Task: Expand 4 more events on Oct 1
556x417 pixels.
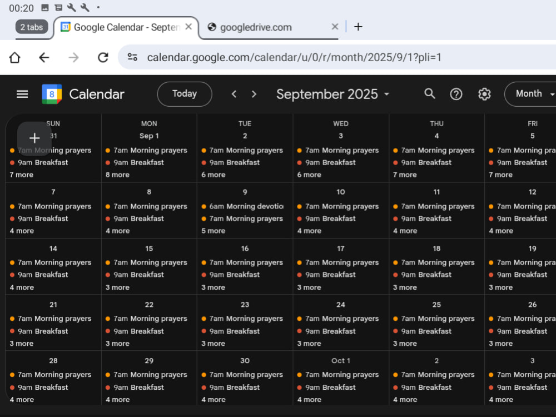Action: point(309,400)
